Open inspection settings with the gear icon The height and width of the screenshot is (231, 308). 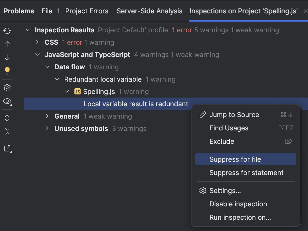pos(7,88)
